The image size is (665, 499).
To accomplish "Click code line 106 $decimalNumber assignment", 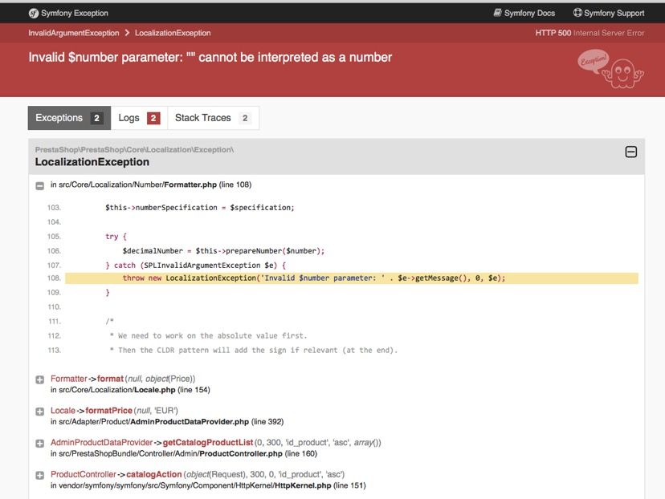I will (x=223, y=251).
